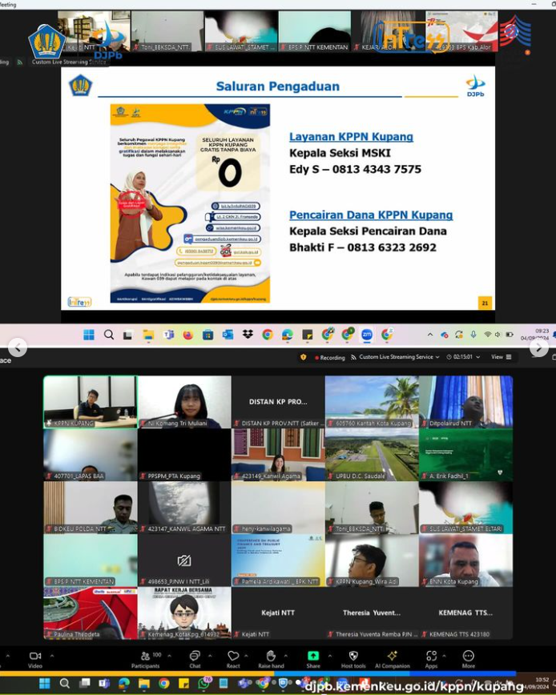Open the Participants panel
Viewport: 556px width, 695px height.
point(145,657)
